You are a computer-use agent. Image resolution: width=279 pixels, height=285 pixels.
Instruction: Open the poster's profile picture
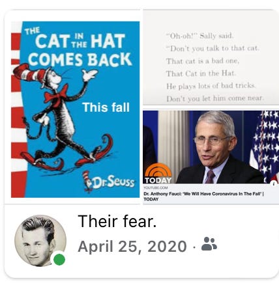click(x=40, y=240)
